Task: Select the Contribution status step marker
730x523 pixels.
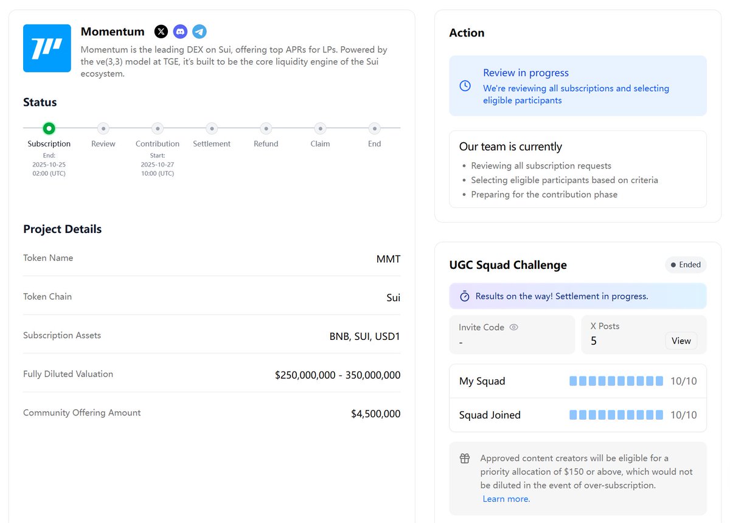Action: coord(158,128)
